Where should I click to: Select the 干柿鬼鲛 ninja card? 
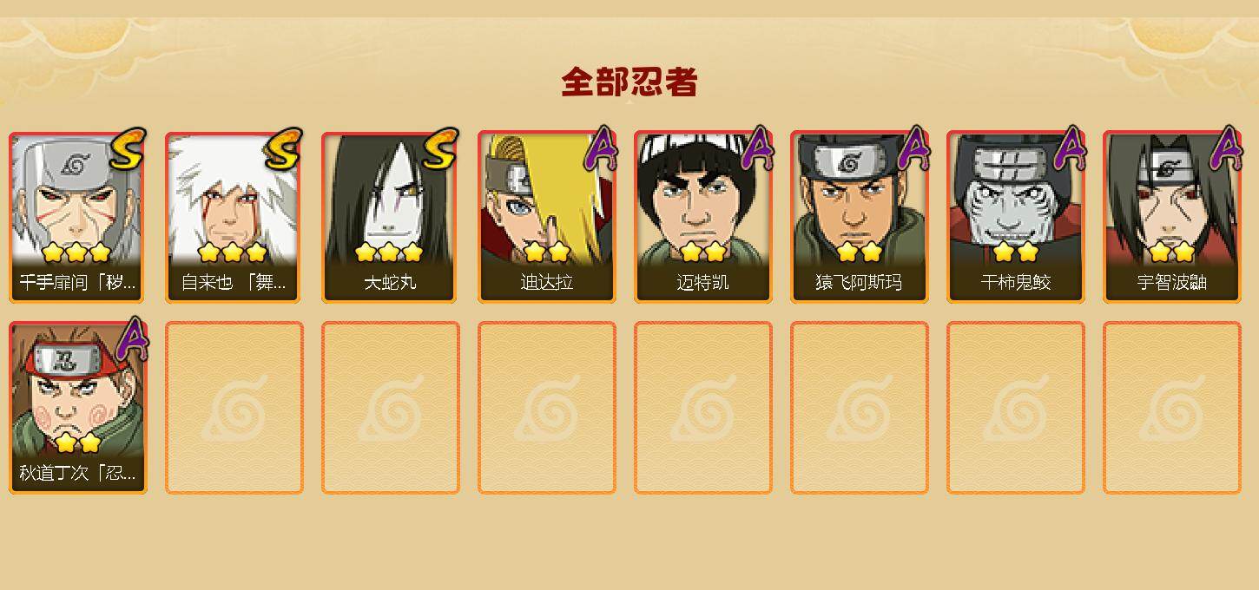(x=1016, y=217)
